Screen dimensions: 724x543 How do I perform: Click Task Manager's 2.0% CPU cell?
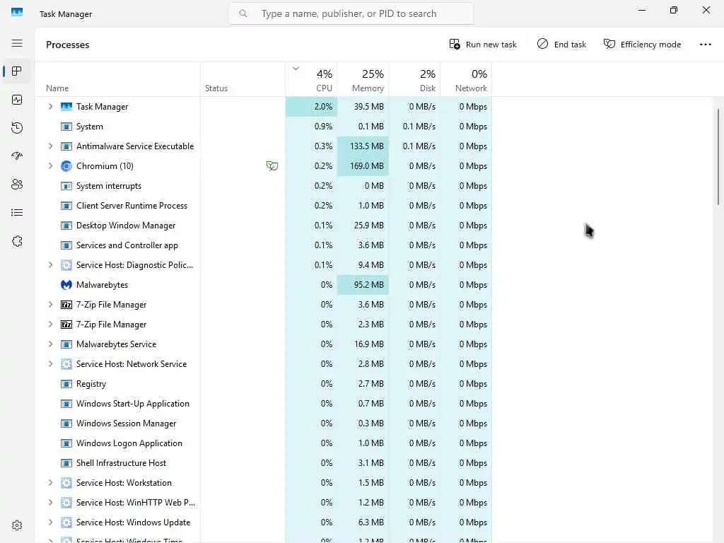(311, 107)
